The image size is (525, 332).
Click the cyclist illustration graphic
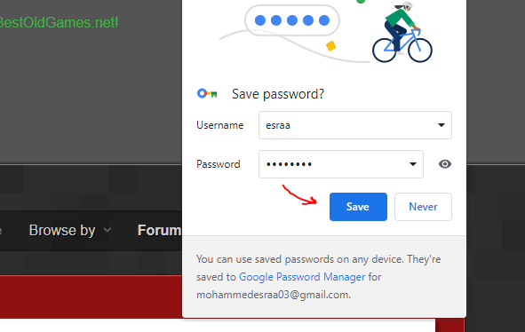tap(402, 32)
